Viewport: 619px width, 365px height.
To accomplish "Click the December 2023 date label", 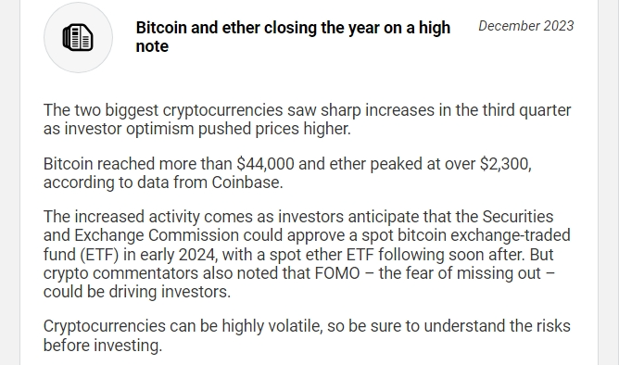I will coord(525,26).
